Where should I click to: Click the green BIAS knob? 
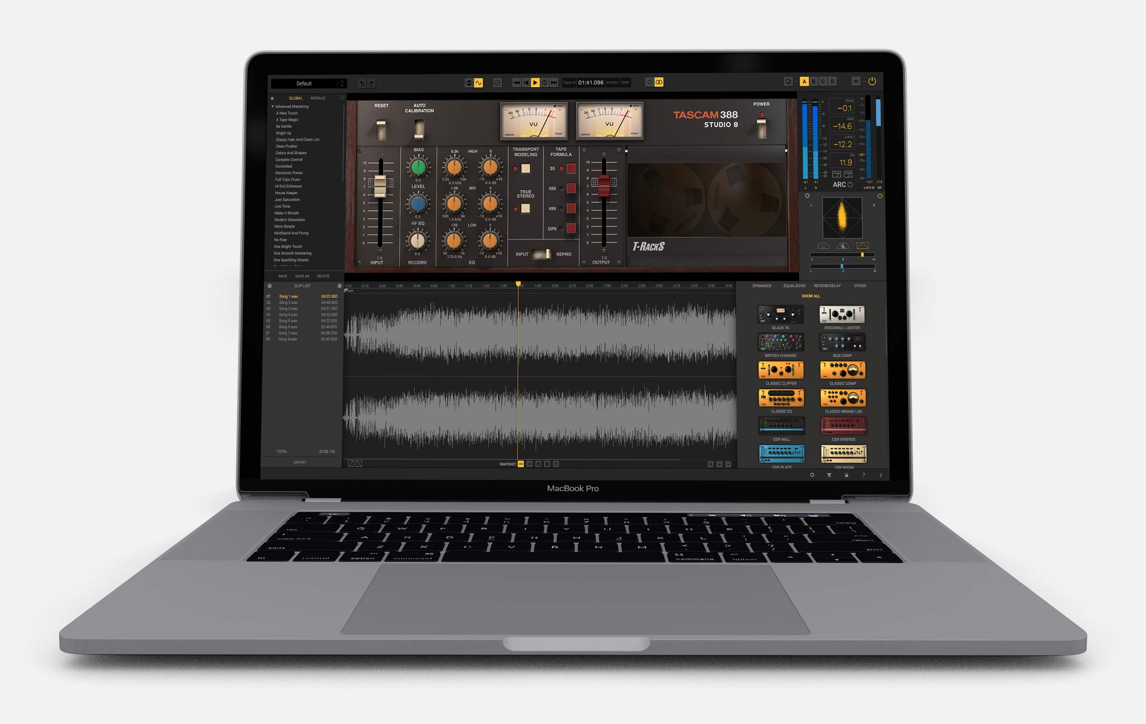pyautogui.click(x=418, y=167)
